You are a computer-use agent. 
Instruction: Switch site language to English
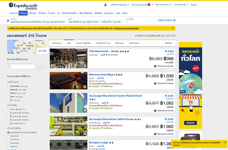tap(194, 5)
